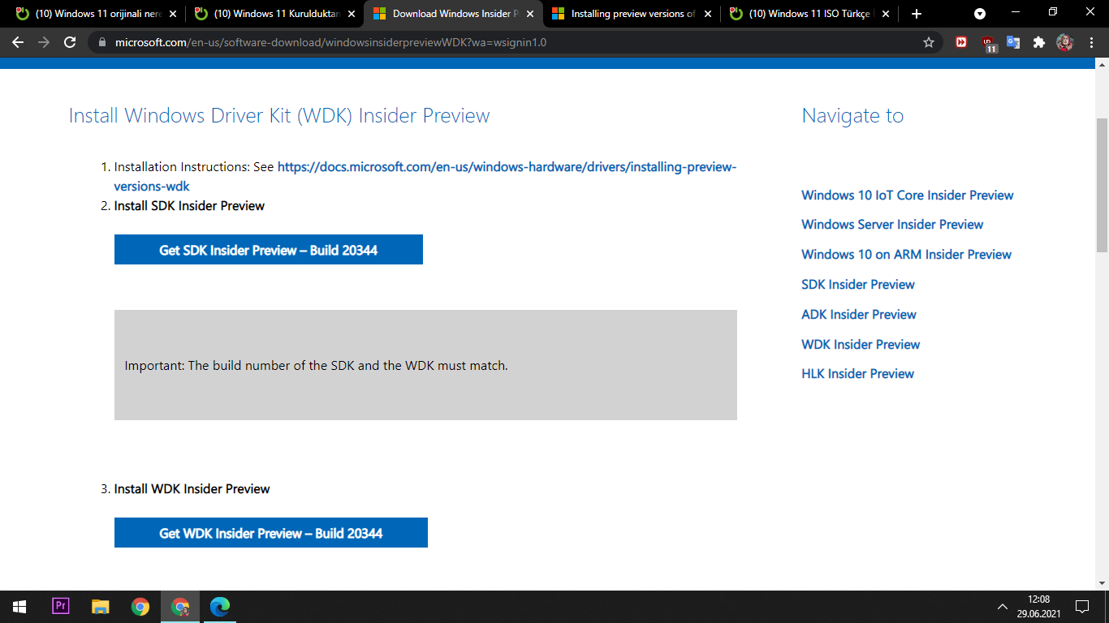
Task: Click Get SDK Insider Preview – Build 20344
Action: tap(269, 250)
